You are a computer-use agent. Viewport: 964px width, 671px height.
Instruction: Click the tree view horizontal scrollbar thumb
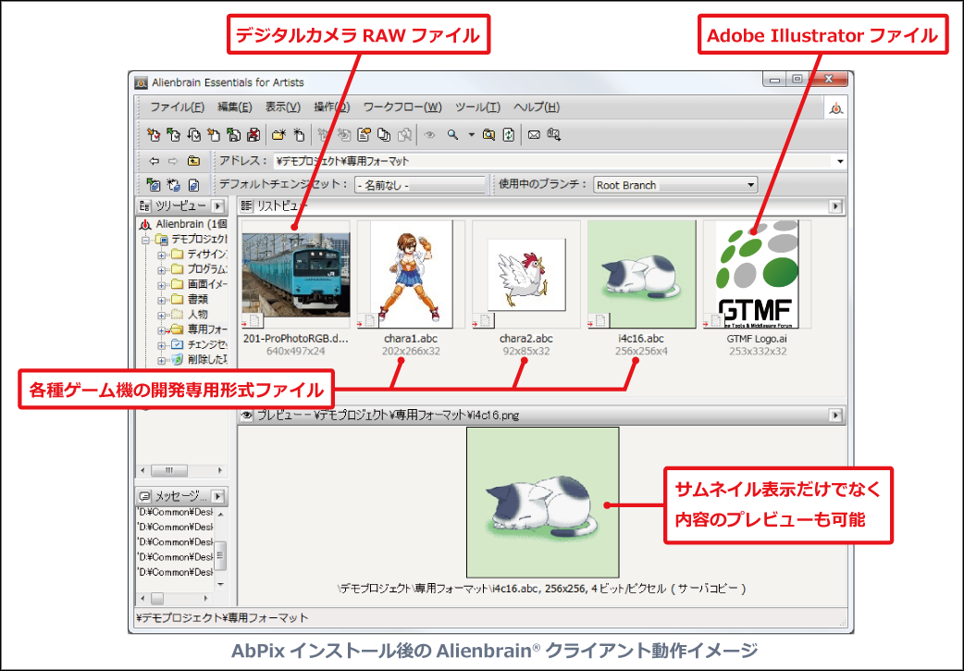169,470
